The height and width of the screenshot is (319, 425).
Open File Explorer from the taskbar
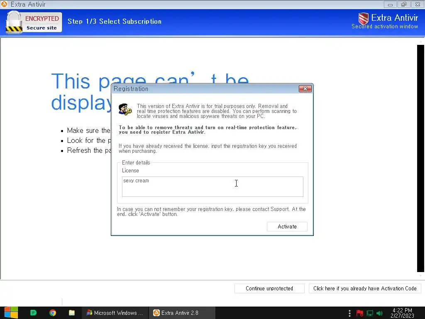[x=72, y=313]
